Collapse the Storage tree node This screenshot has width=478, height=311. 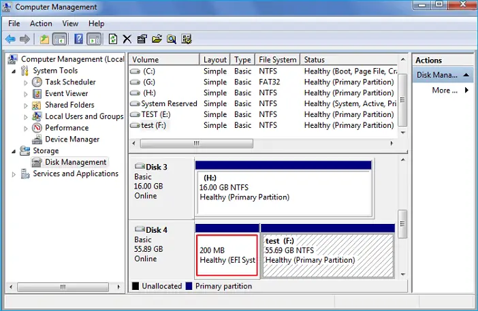[x=14, y=151]
